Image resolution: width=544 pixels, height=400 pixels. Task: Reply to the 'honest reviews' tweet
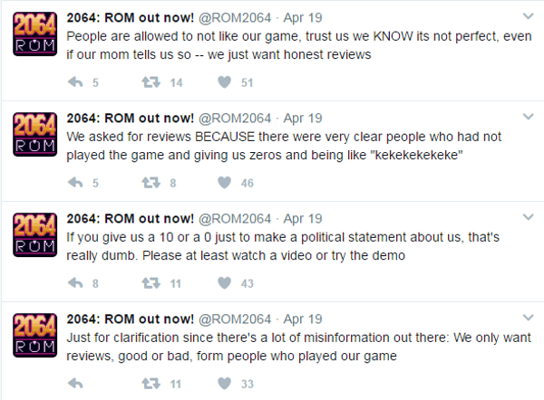[x=75, y=82]
